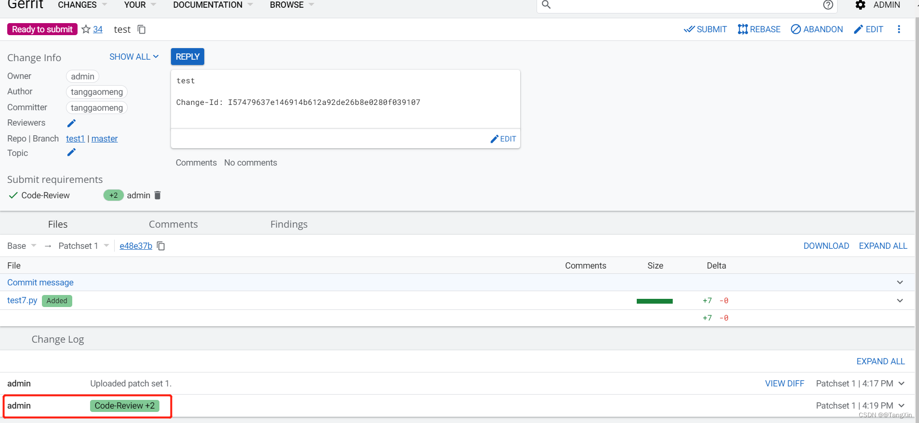Click EXPAND ALL in the Change Log
The height and width of the screenshot is (423, 919).
pos(880,361)
